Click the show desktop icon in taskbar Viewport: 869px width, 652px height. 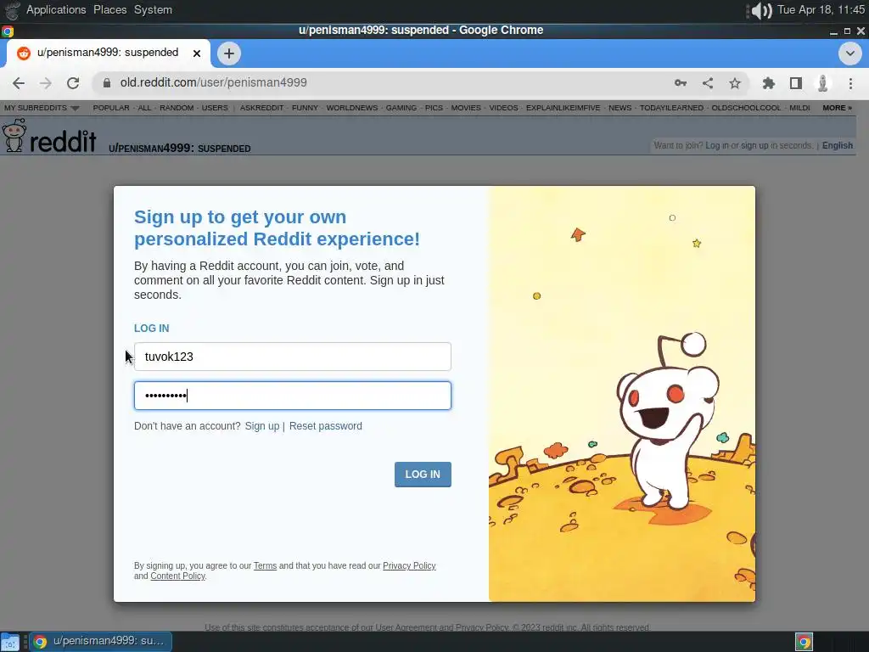[10, 642]
